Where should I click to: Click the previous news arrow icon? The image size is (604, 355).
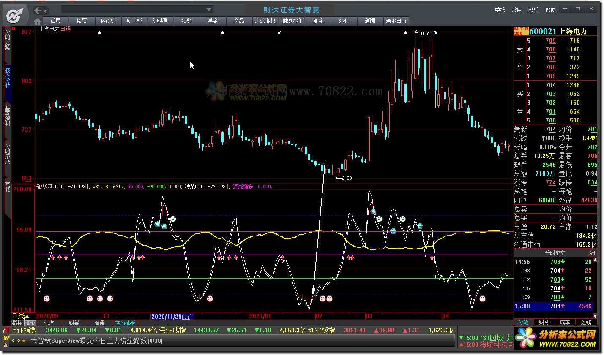pos(13,341)
